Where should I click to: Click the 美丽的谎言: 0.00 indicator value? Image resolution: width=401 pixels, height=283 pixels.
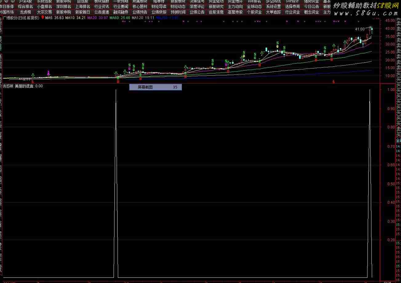pyautogui.click(x=29, y=86)
